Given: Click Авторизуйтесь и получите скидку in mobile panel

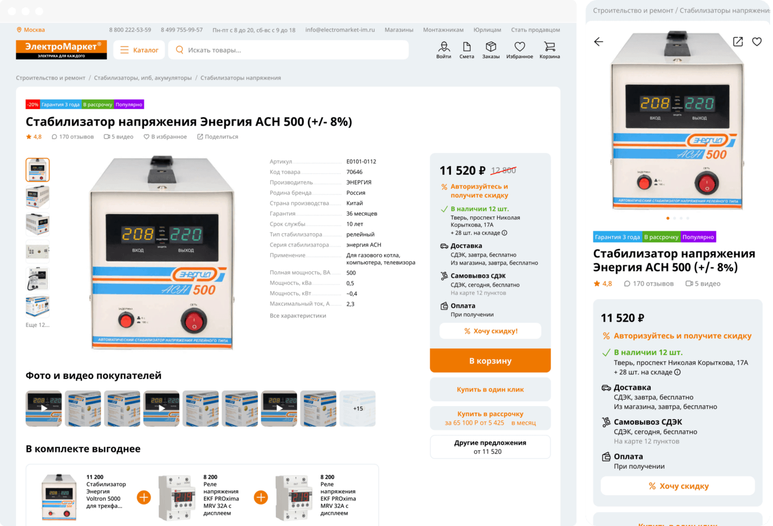Looking at the screenshot, I should (677, 336).
